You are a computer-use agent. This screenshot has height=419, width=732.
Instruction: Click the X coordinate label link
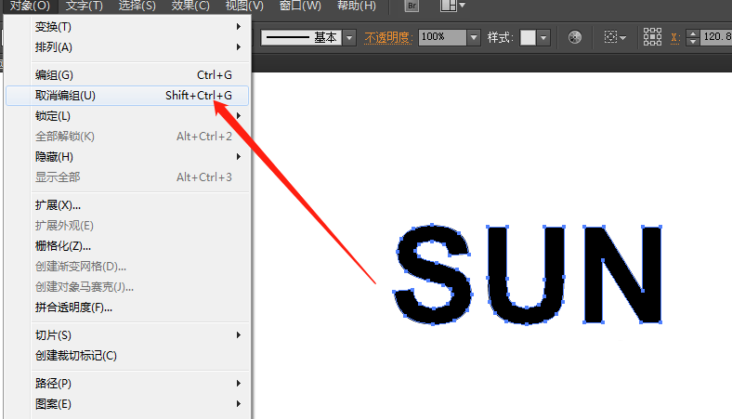[673, 38]
